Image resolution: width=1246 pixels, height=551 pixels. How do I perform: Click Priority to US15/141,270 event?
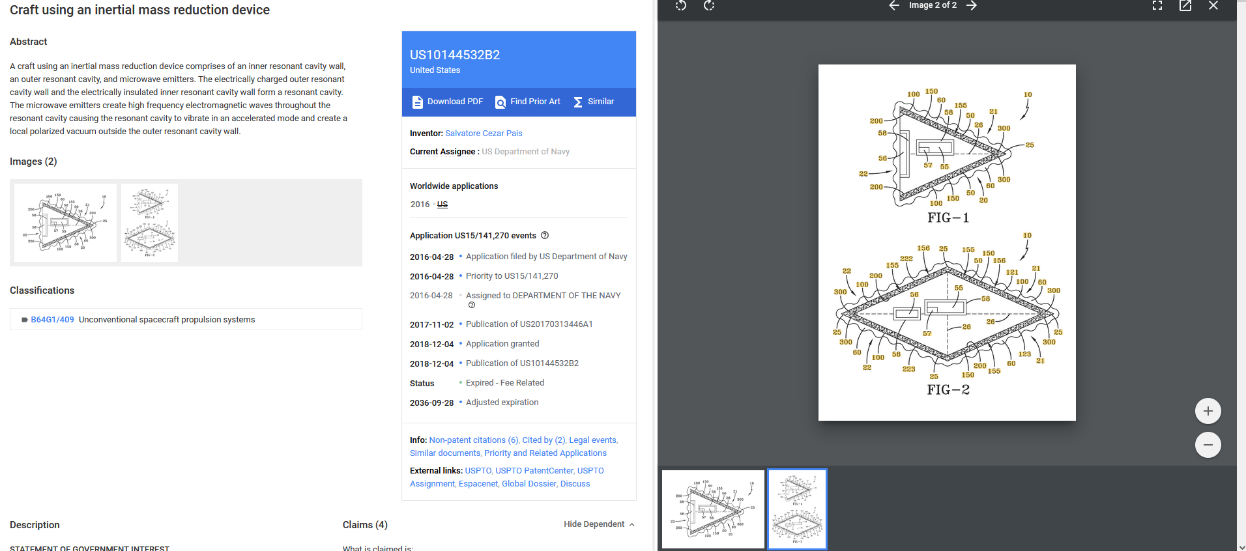point(512,276)
